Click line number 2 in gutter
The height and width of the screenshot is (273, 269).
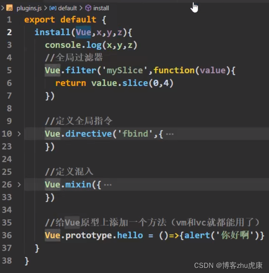coord(9,32)
